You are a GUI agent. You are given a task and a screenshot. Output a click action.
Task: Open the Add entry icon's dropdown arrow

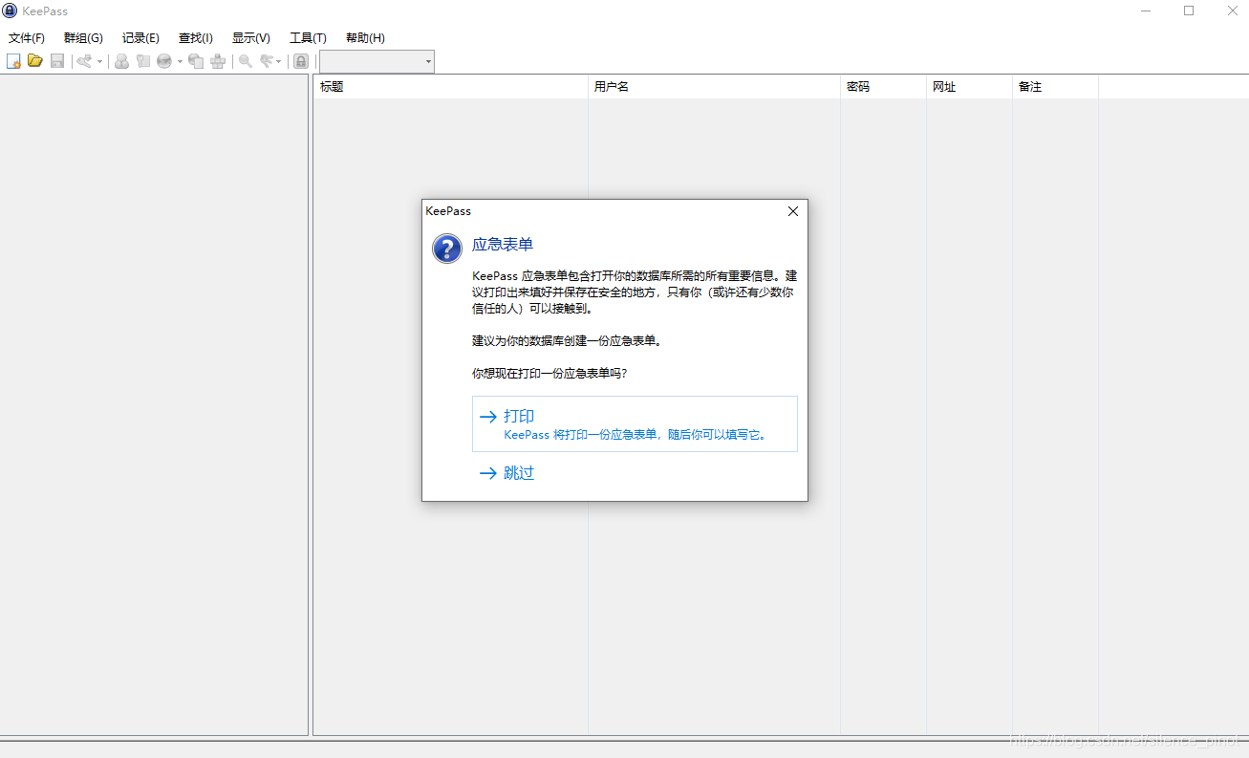99,61
